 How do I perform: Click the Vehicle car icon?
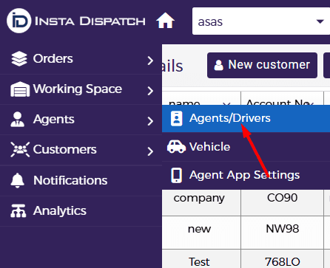click(176, 147)
